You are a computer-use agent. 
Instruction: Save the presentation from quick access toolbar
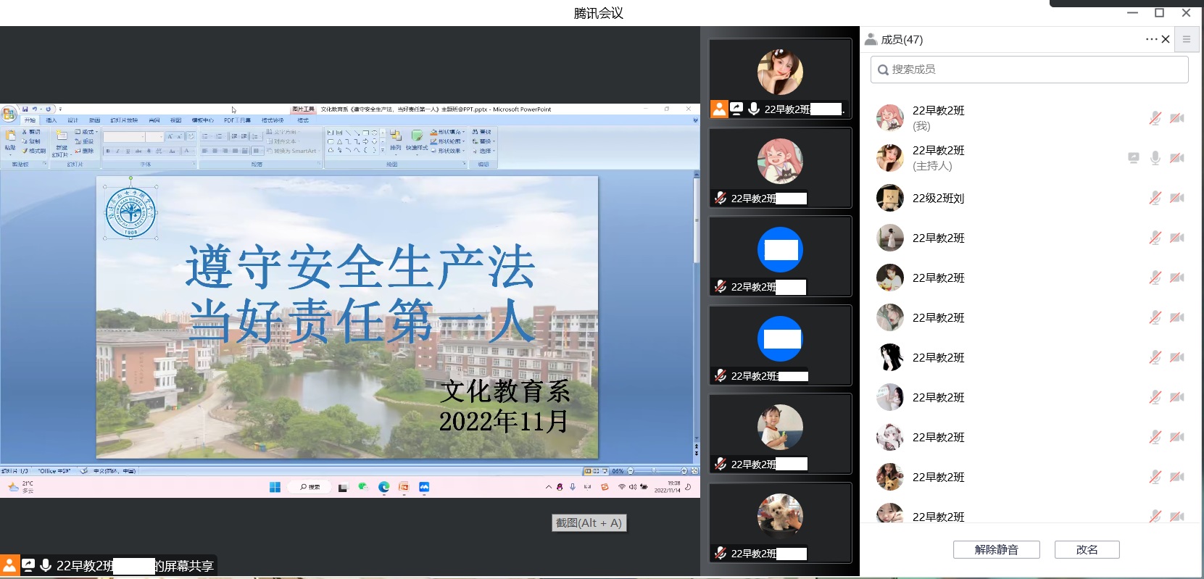coord(25,109)
